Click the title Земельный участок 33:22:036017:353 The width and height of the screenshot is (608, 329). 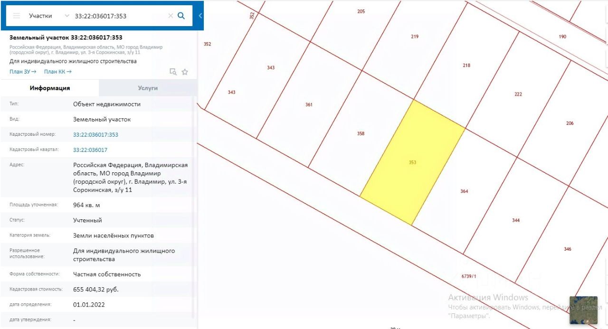66,38
